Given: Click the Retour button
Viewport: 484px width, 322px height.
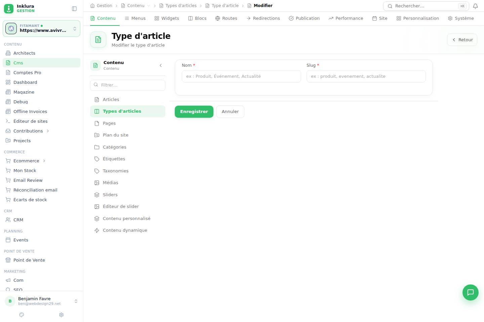Looking at the screenshot, I should 462,40.
